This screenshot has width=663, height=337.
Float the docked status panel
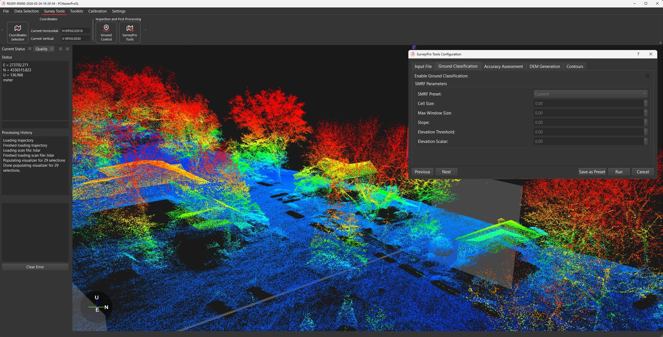[61, 49]
